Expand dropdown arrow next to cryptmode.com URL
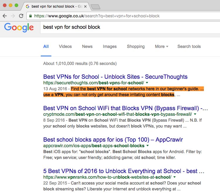This screenshot has height=196, width=220. (195, 114)
